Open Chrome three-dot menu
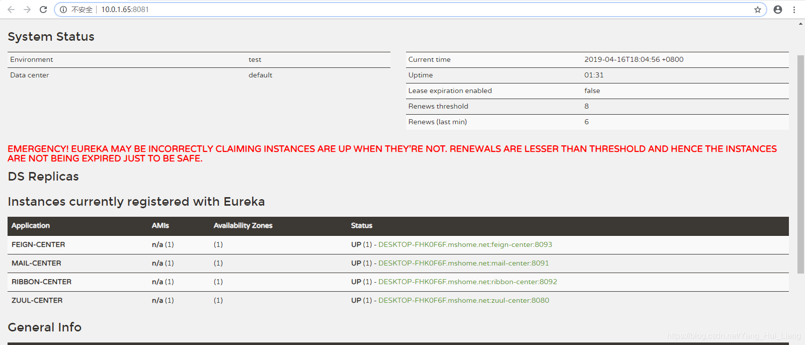Image resolution: width=805 pixels, height=345 pixels. point(794,10)
